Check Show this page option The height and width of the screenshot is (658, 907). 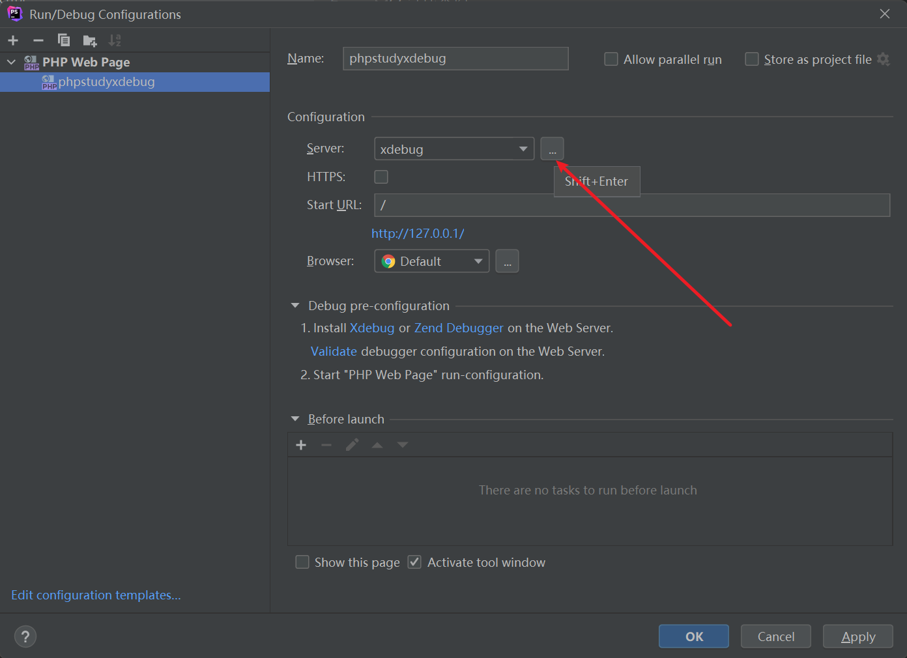pos(302,562)
